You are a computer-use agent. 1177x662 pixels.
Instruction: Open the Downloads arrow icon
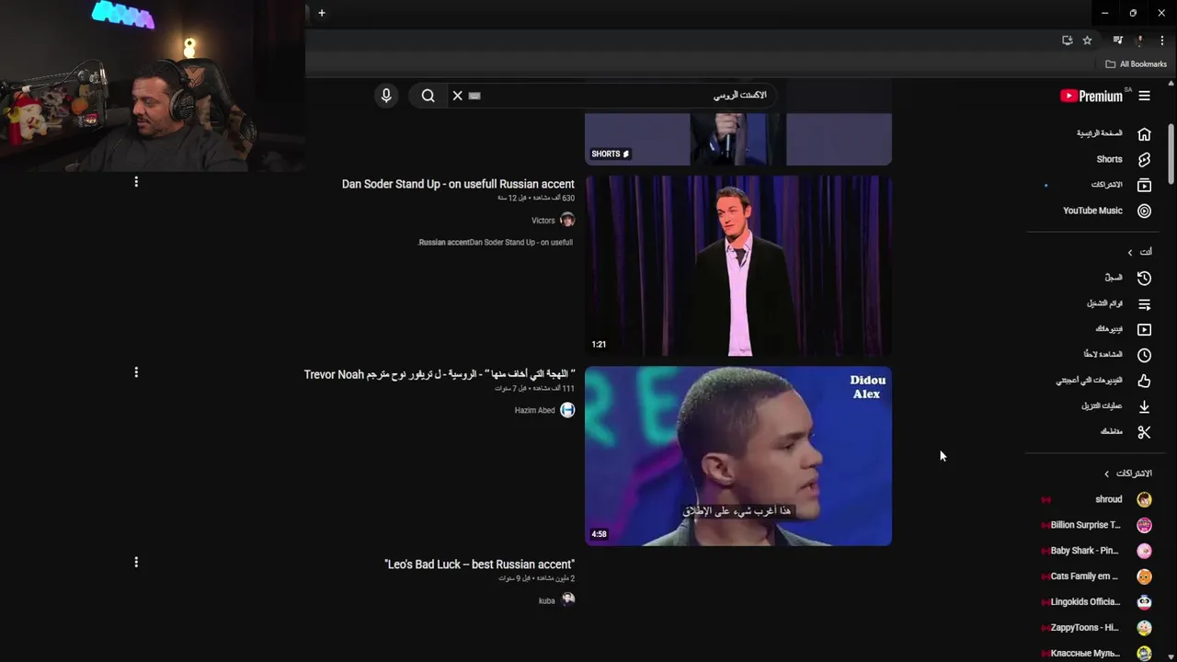tap(1144, 406)
